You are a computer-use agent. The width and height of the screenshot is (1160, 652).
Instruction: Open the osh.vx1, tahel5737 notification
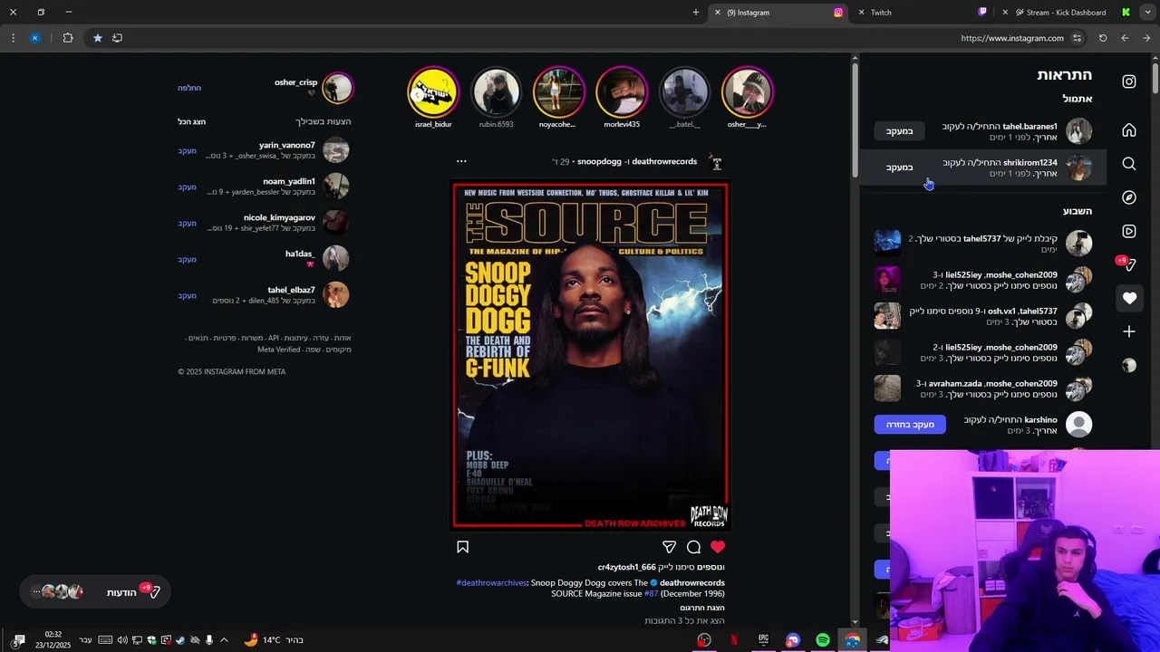[x=983, y=316]
